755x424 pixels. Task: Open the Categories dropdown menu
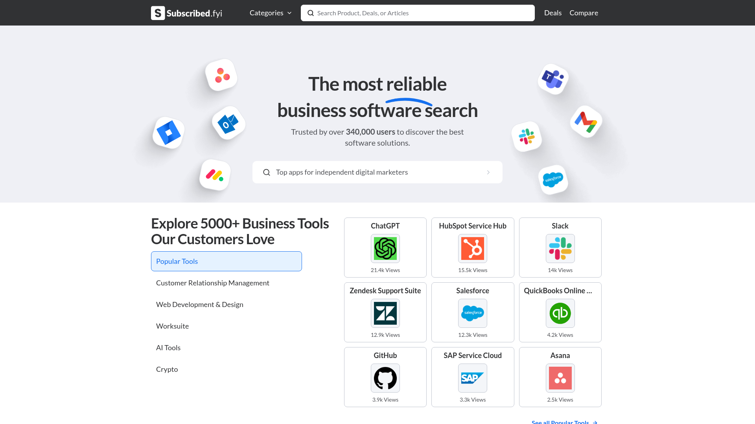[271, 13]
